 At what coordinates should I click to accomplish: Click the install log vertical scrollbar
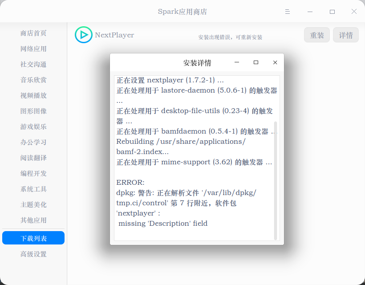[x=276, y=180]
